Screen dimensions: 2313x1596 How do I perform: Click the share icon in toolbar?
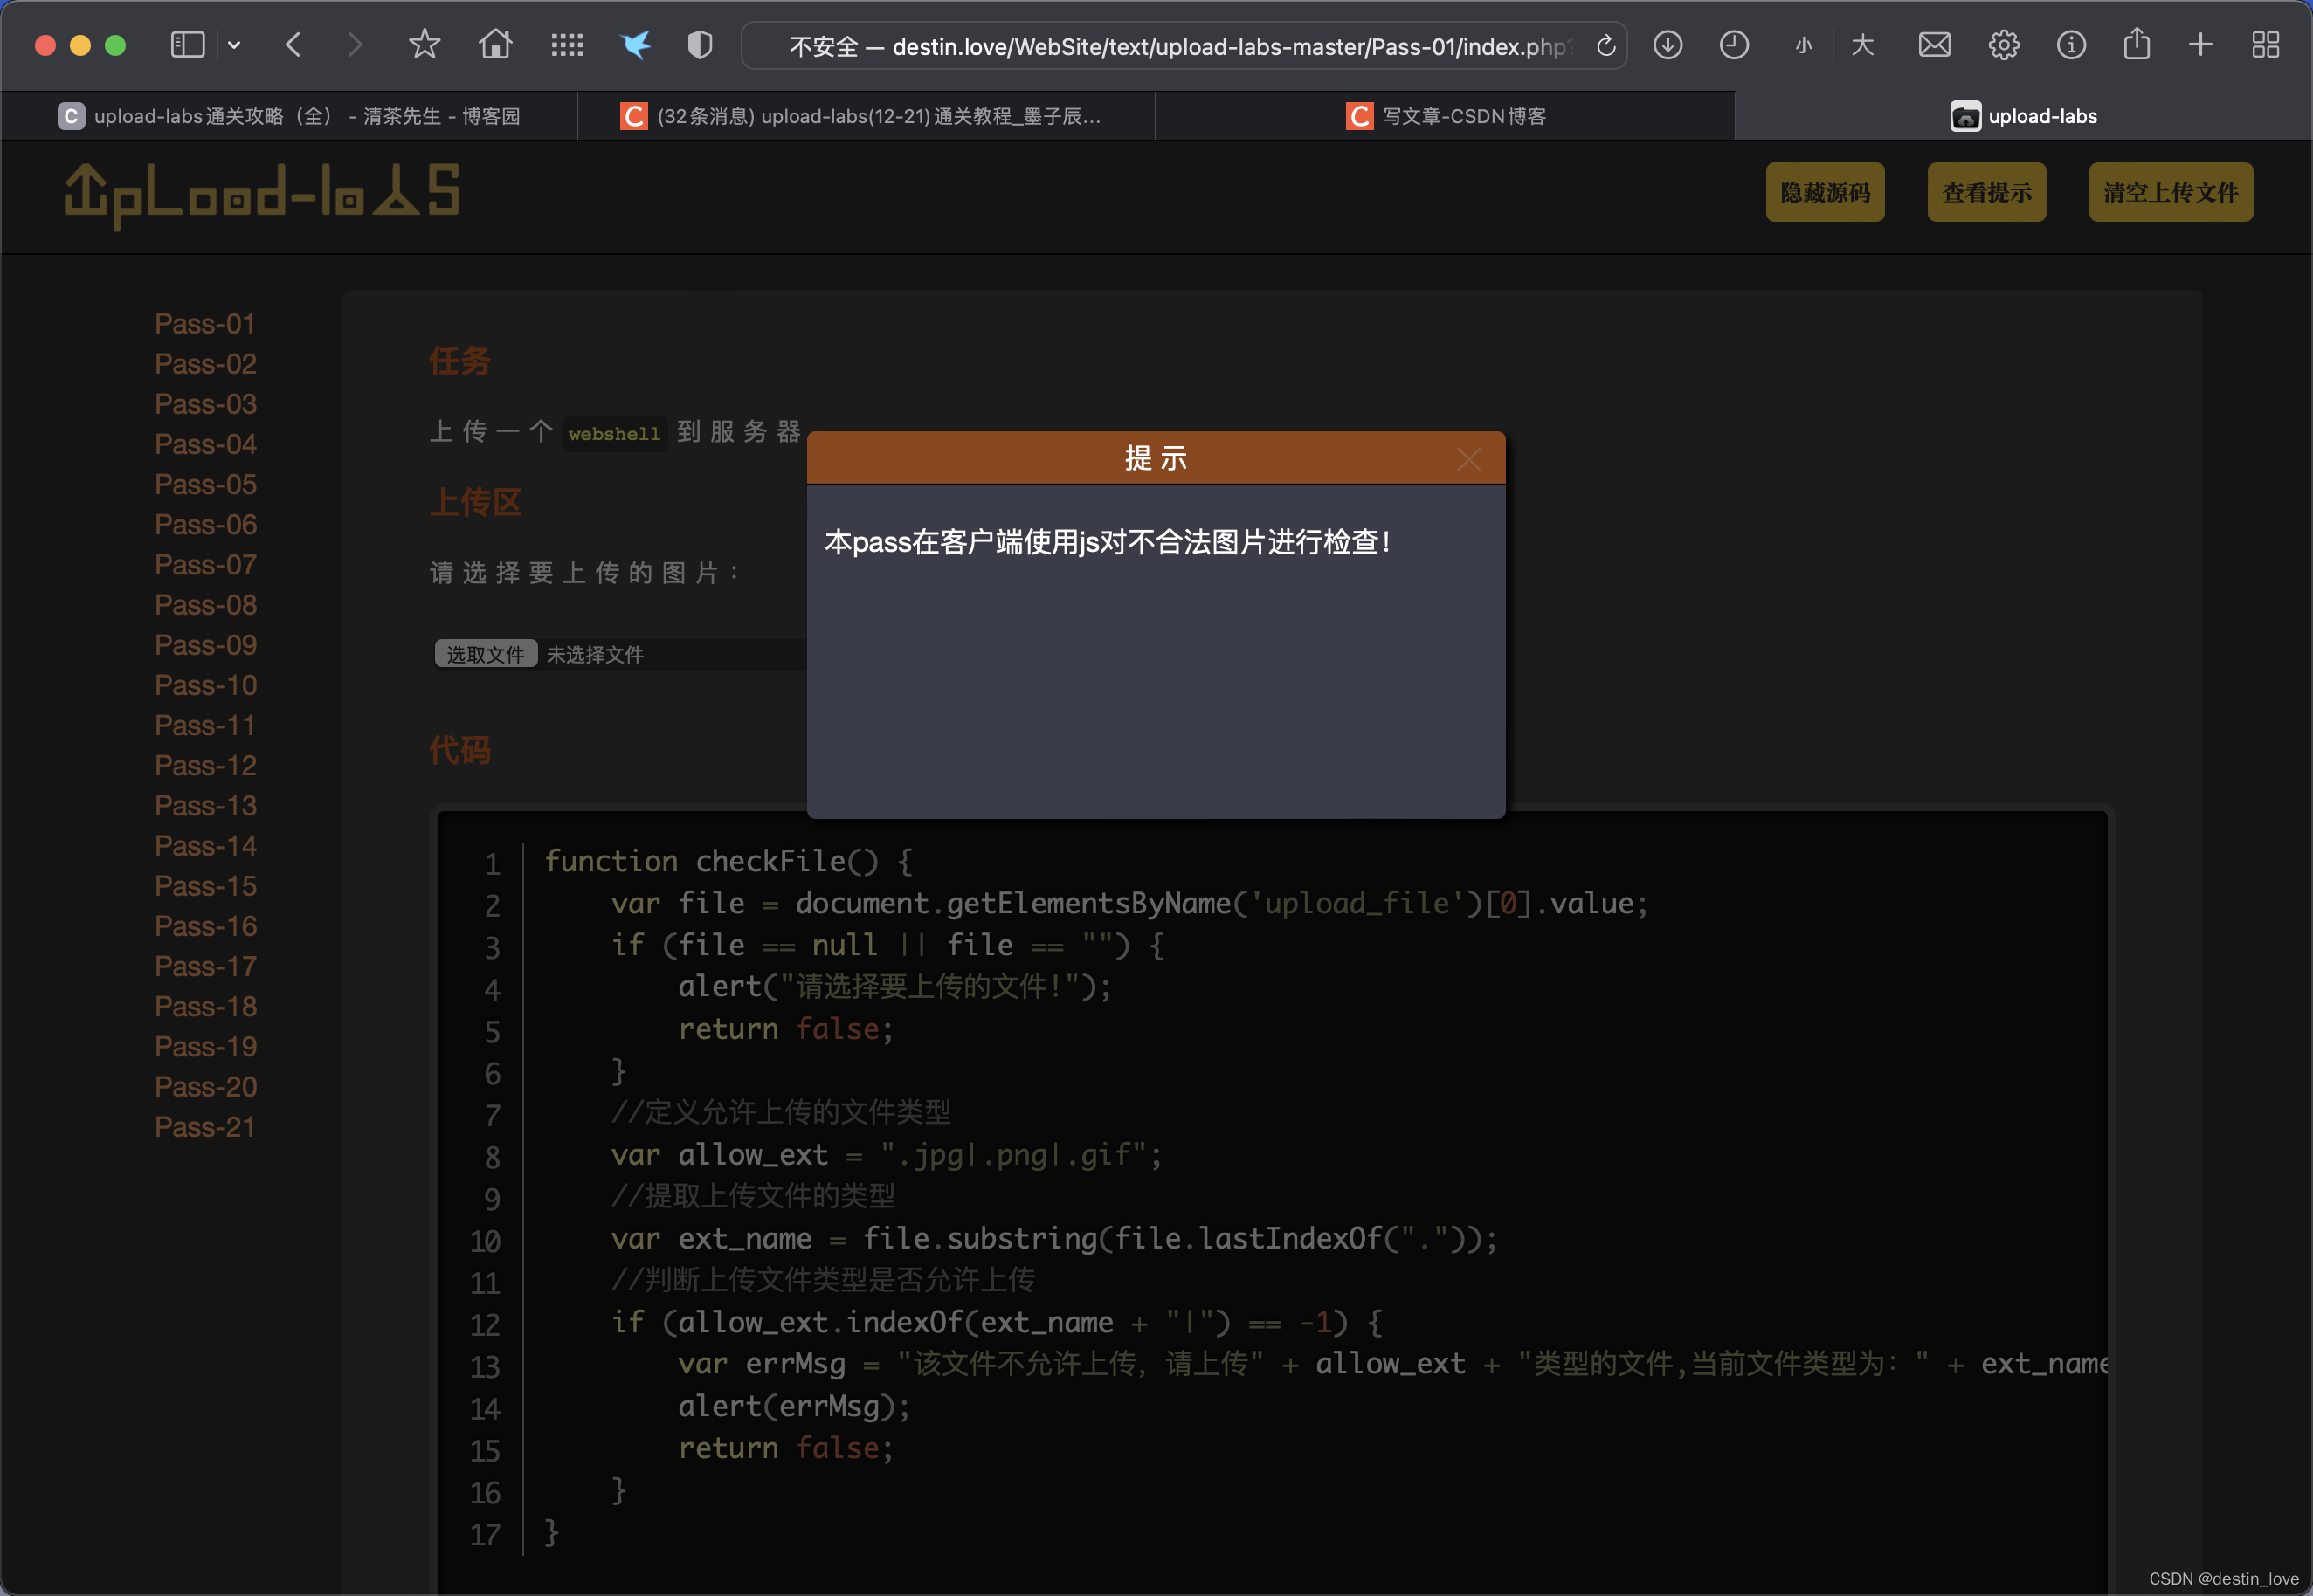pos(2136,45)
